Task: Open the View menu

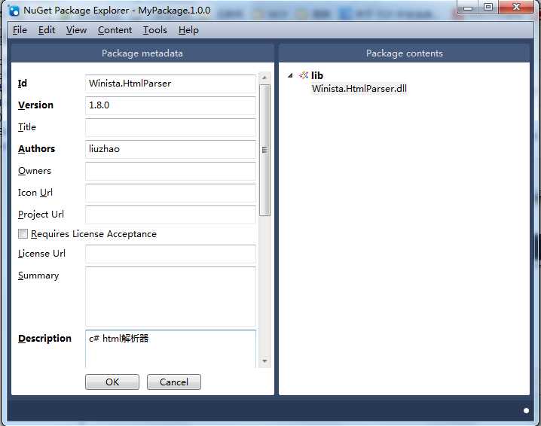Action: (x=76, y=30)
